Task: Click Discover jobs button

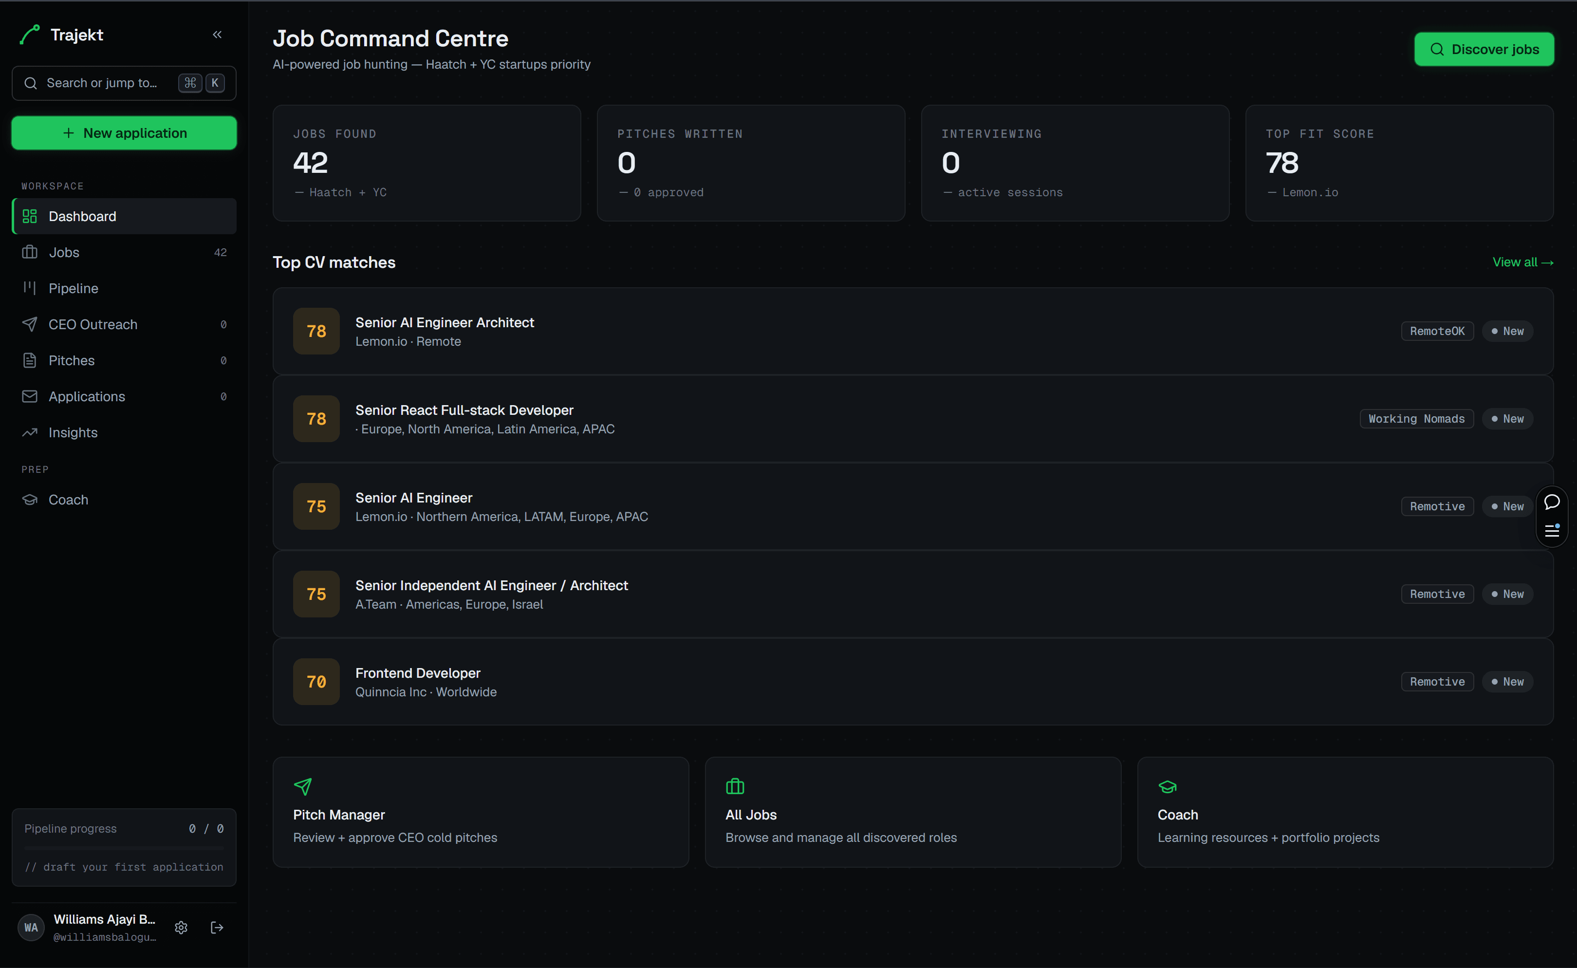Action: click(1484, 49)
